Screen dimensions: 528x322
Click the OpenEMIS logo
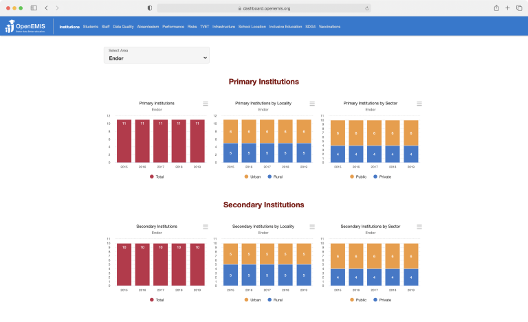coord(27,27)
